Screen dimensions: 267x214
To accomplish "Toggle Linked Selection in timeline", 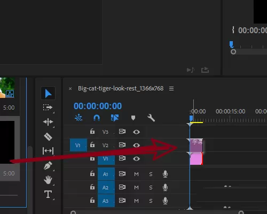I will pyautogui.click(x=115, y=118).
